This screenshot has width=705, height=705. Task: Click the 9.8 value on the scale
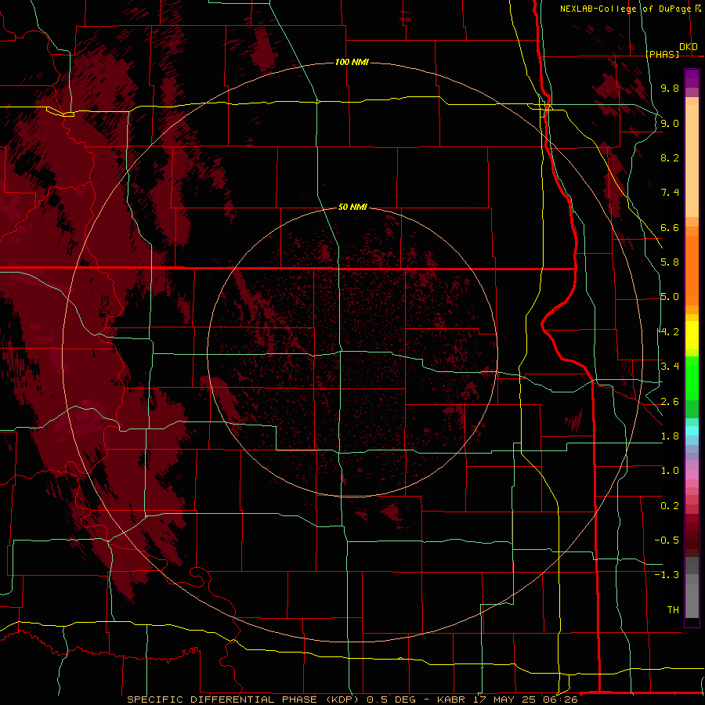click(x=670, y=88)
